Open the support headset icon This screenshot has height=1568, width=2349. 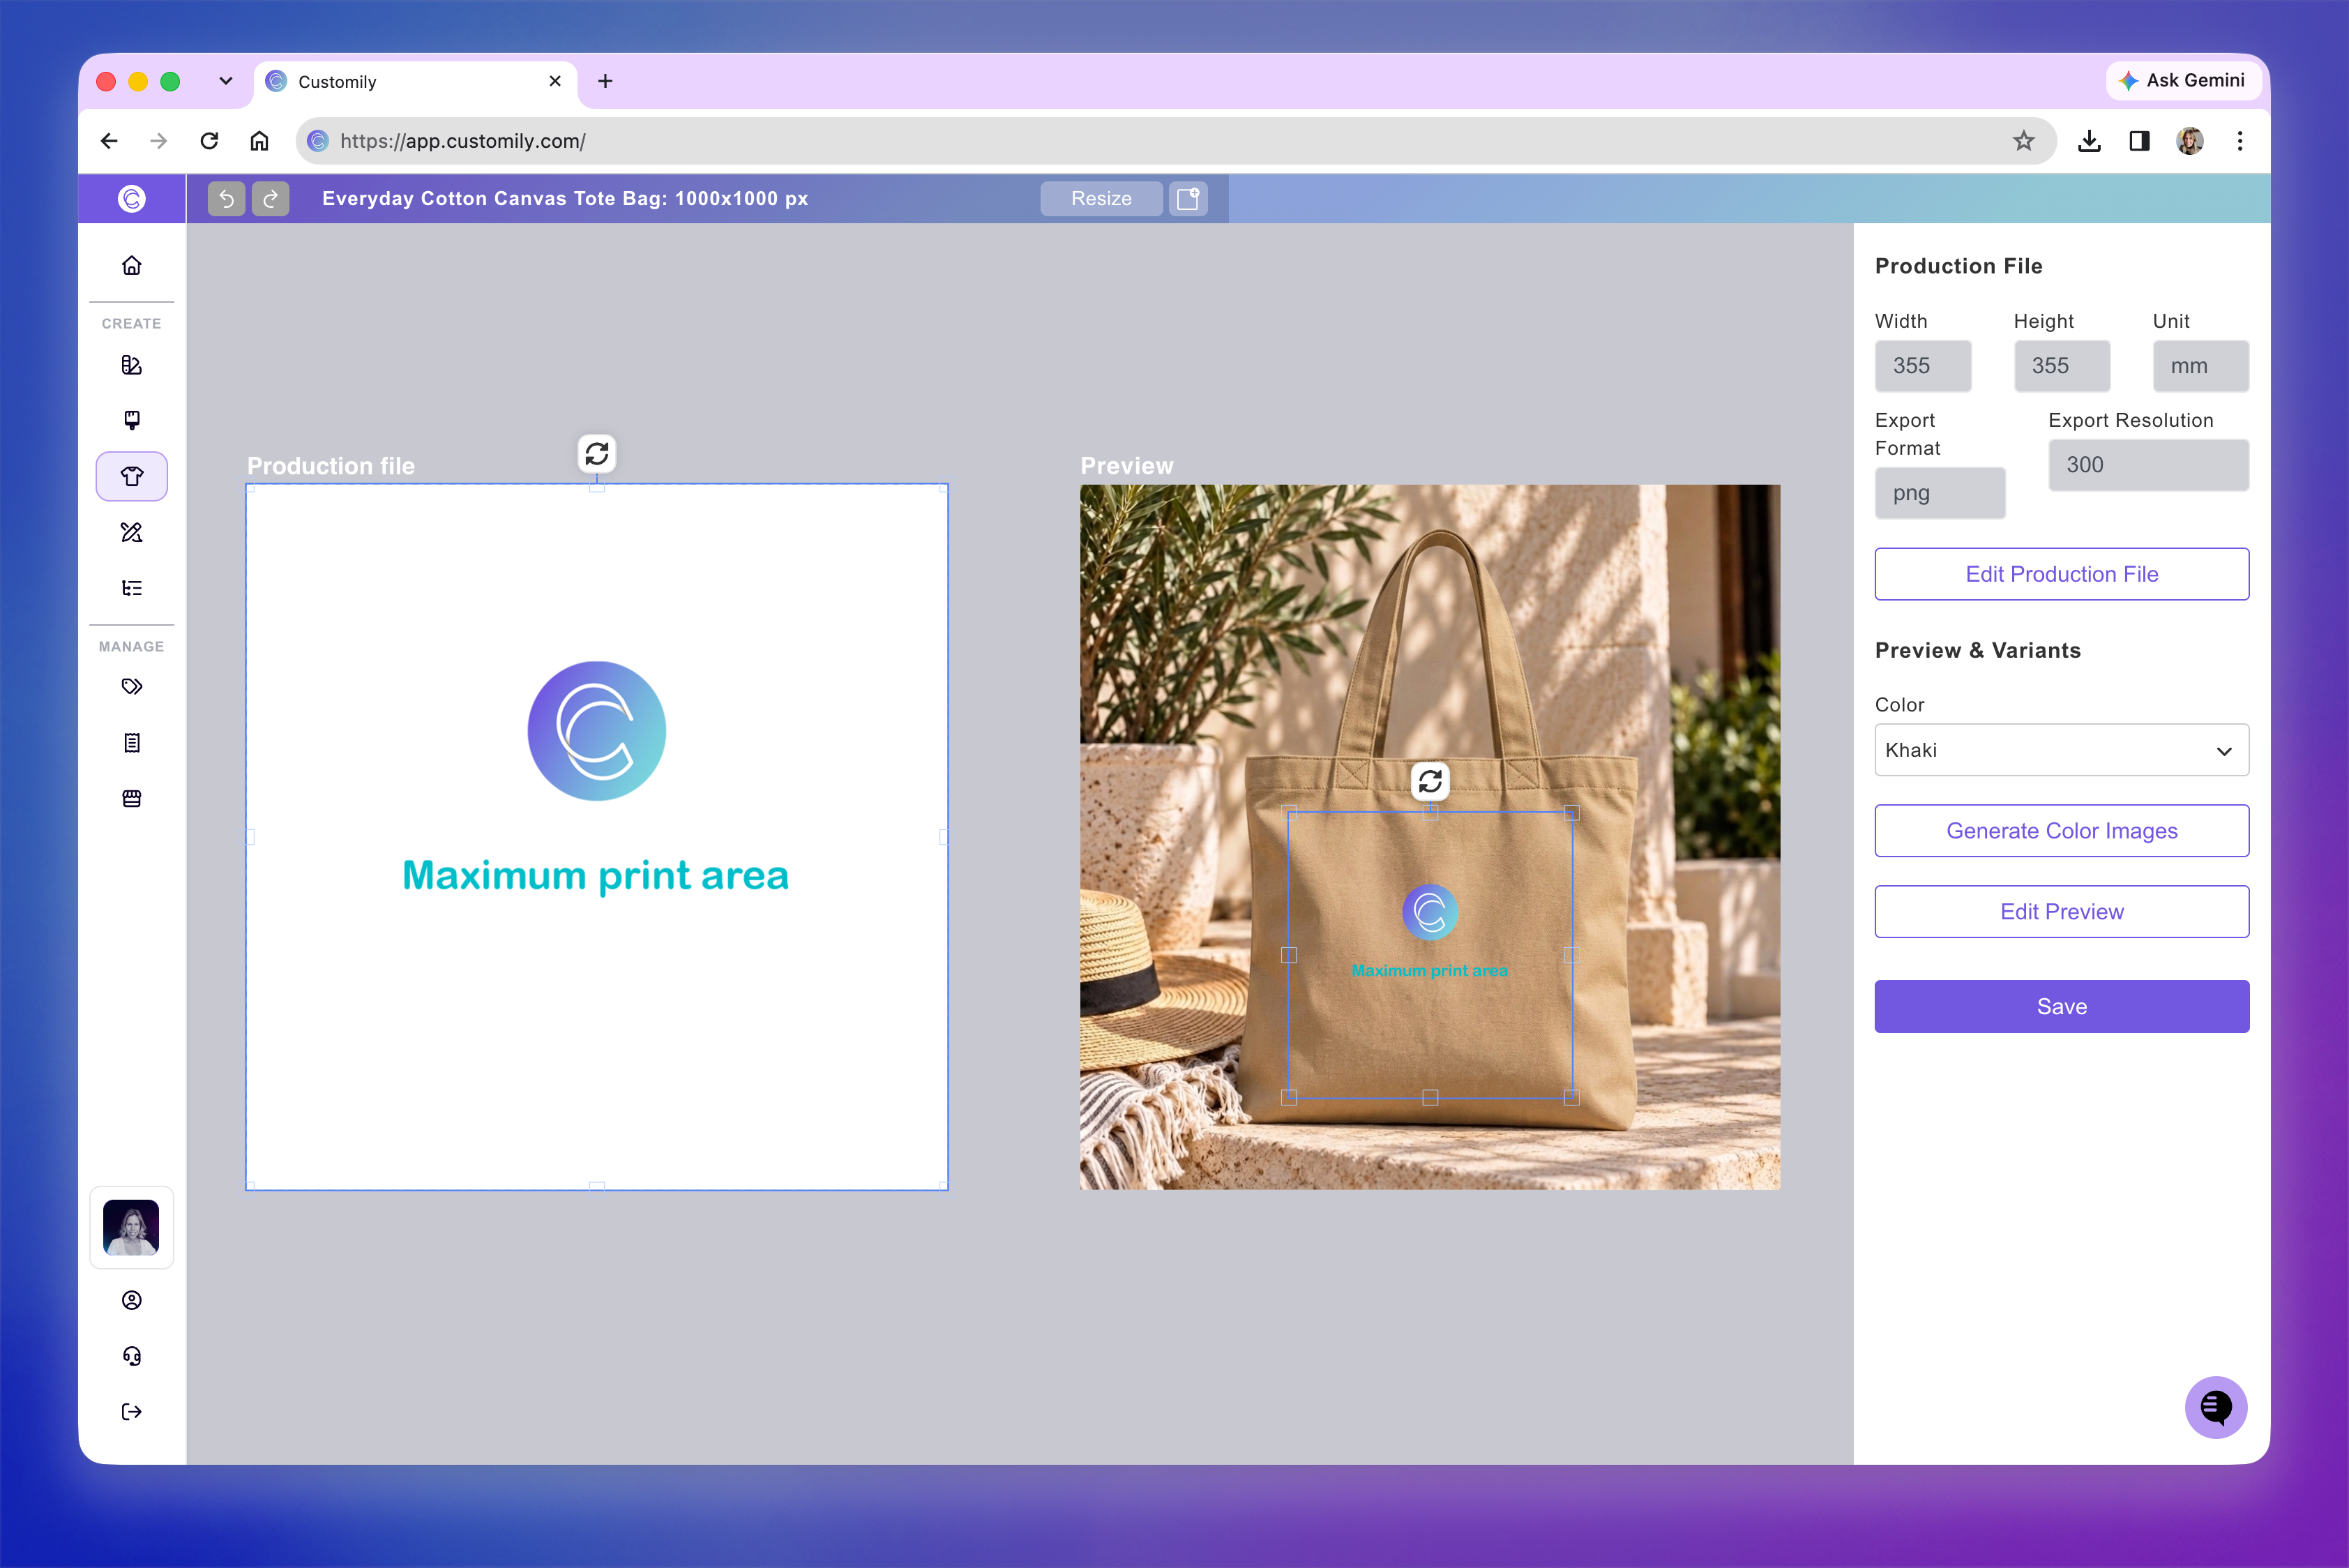(132, 1356)
